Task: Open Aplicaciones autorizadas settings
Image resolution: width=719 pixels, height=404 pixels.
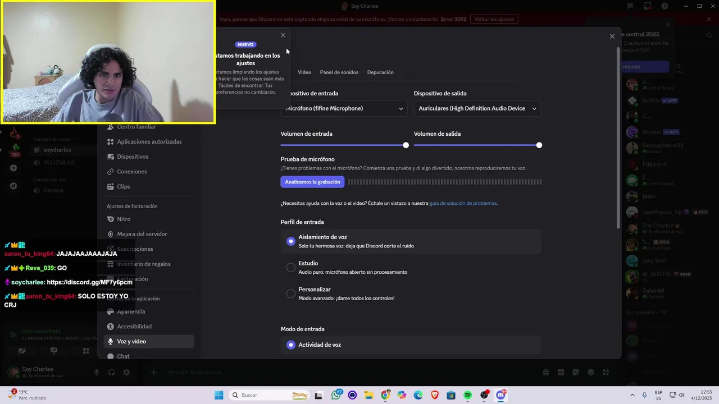Action: coord(149,142)
